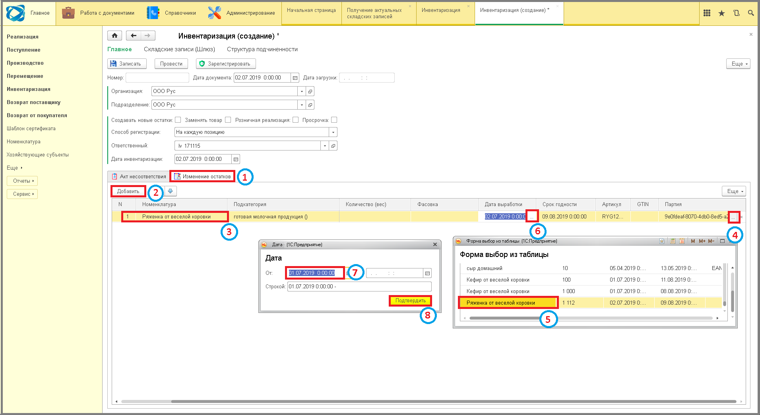Click the 1C application logo icon

(16, 13)
